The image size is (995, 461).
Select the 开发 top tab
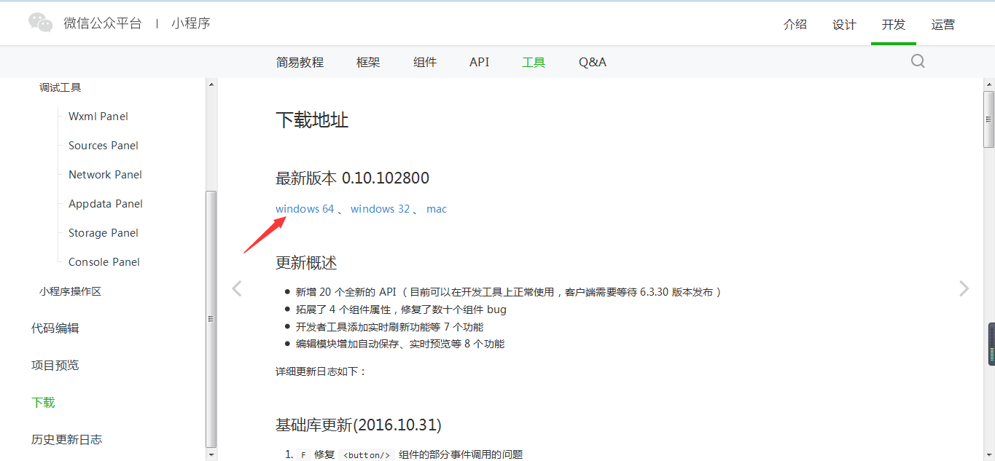(x=894, y=24)
